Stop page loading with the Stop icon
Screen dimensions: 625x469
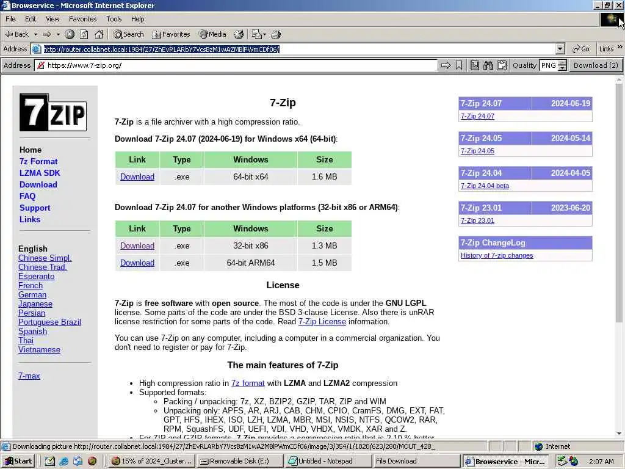tap(70, 34)
